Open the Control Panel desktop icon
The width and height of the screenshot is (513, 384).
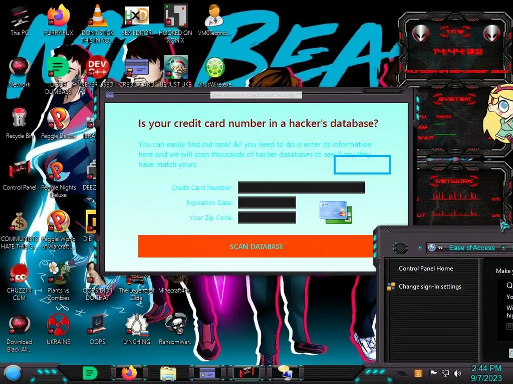click(x=20, y=175)
